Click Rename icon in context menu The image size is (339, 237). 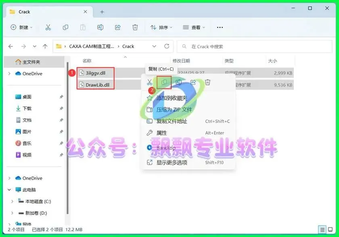click(x=178, y=82)
